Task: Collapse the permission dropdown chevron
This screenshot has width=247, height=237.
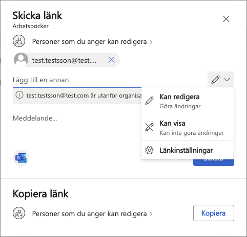Action: click(x=227, y=80)
